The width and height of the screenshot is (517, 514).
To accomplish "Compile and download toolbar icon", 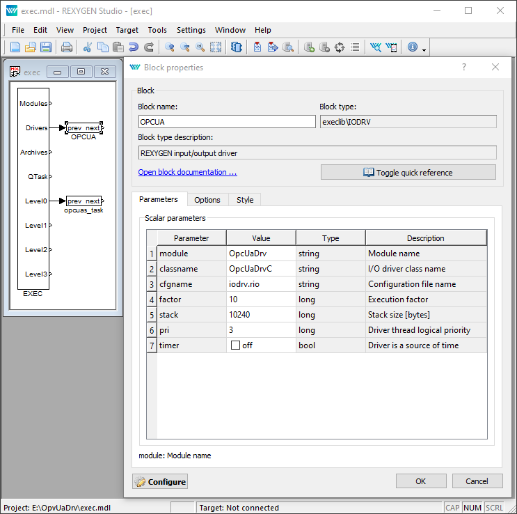I will (x=273, y=47).
